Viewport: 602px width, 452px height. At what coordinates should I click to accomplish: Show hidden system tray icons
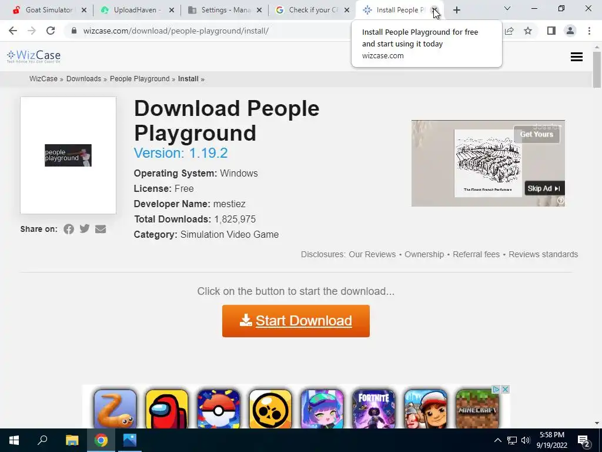click(497, 440)
